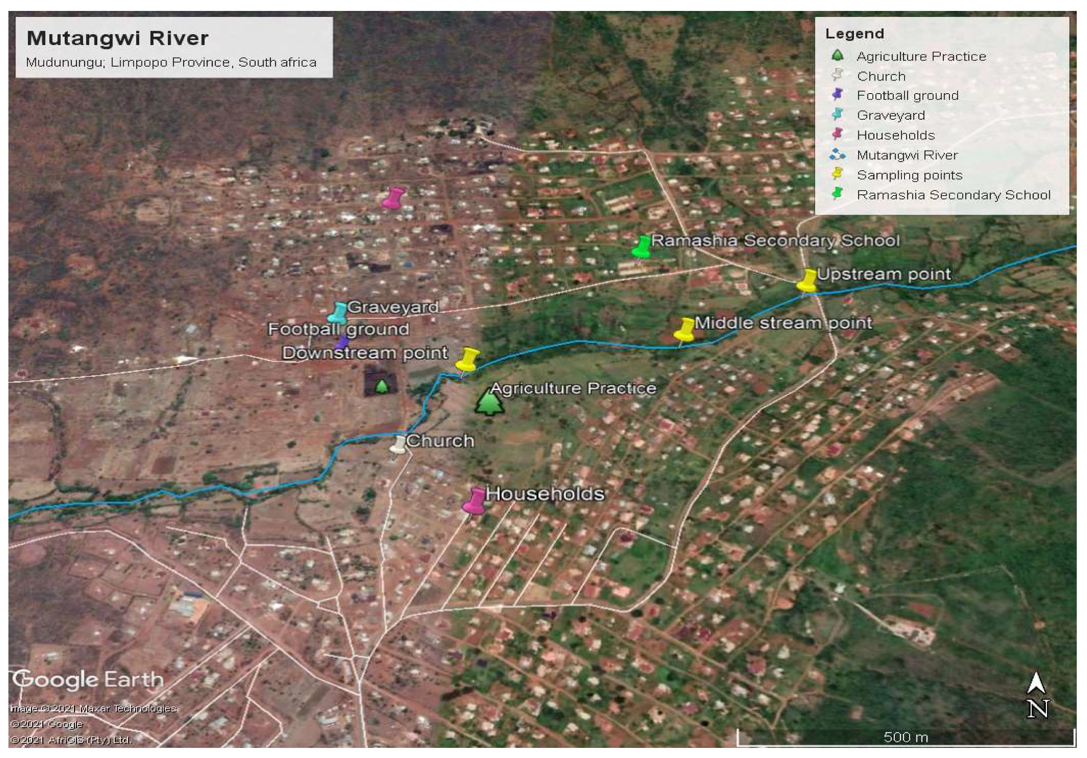Click the purple Football ground pushpin
The width and height of the screenshot is (1087, 758).
341,342
